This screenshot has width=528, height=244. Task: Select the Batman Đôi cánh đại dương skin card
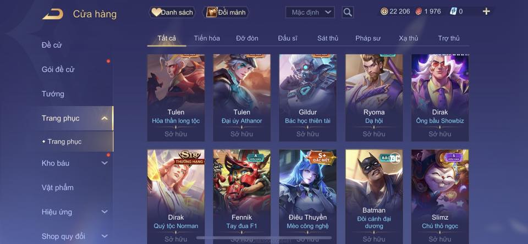coord(374,197)
